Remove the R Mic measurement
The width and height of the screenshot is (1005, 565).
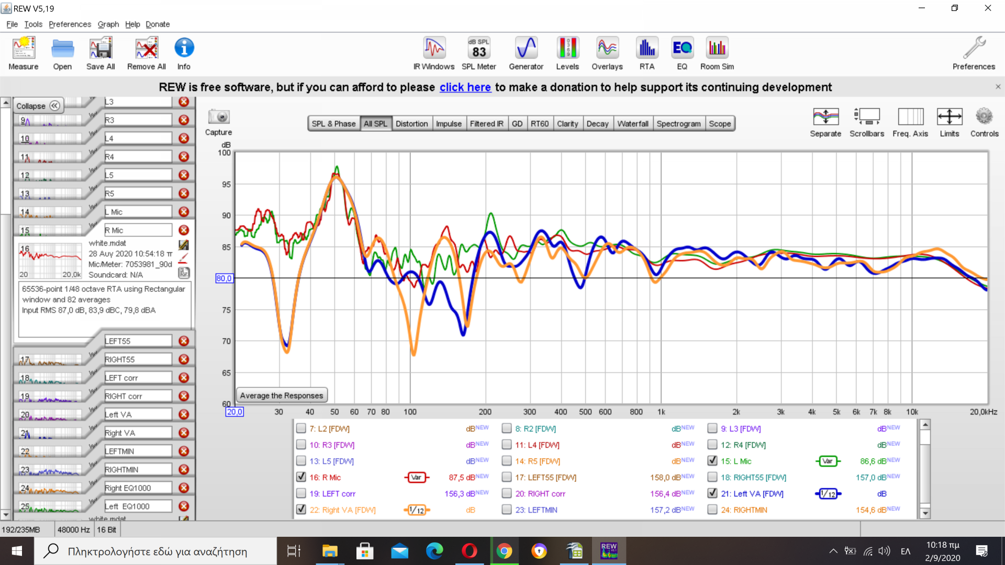(x=184, y=230)
